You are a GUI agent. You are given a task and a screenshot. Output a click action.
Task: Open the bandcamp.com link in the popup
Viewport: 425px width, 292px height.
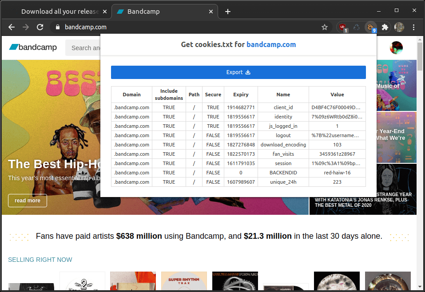271,44
